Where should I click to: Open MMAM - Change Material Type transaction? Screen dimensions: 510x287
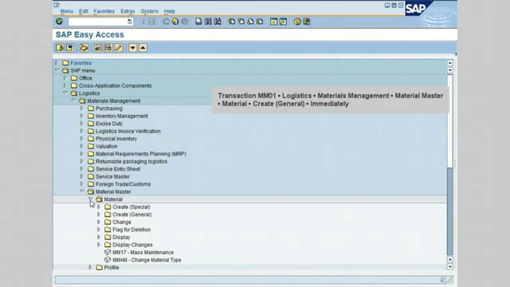point(147,260)
